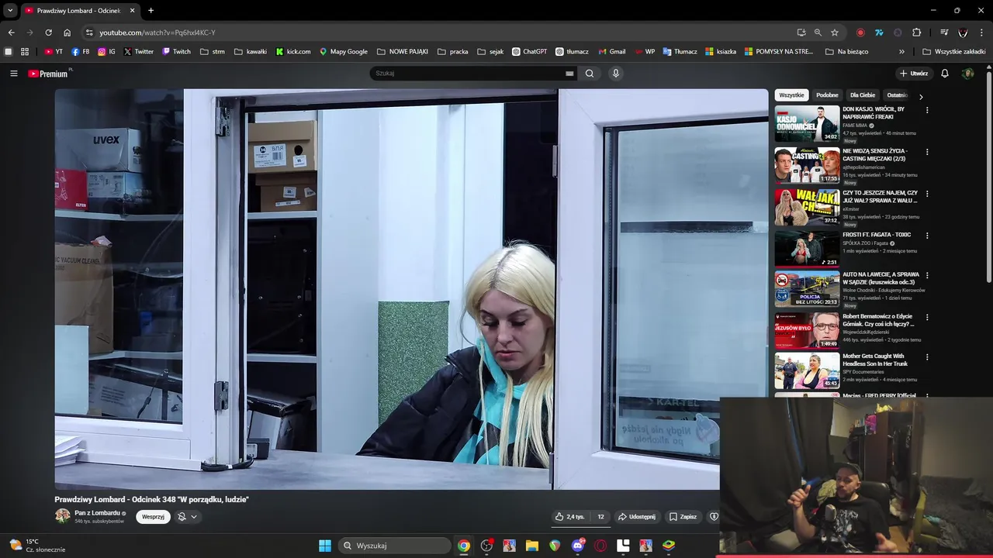Image resolution: width=993 pixels, height=558 pixels.
Task: Open Chrome tab search dropdown arrow
Action: (x=10, y=10)
